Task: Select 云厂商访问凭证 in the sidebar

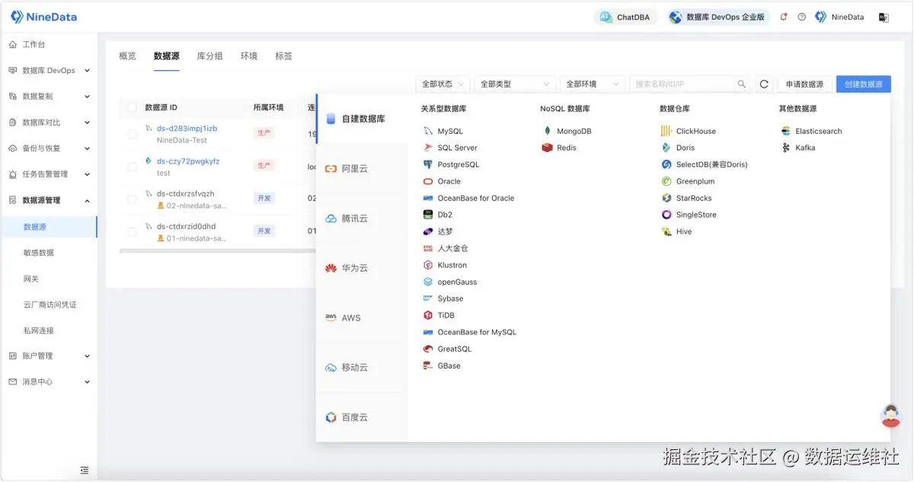Action: click(x=49, y=305)
